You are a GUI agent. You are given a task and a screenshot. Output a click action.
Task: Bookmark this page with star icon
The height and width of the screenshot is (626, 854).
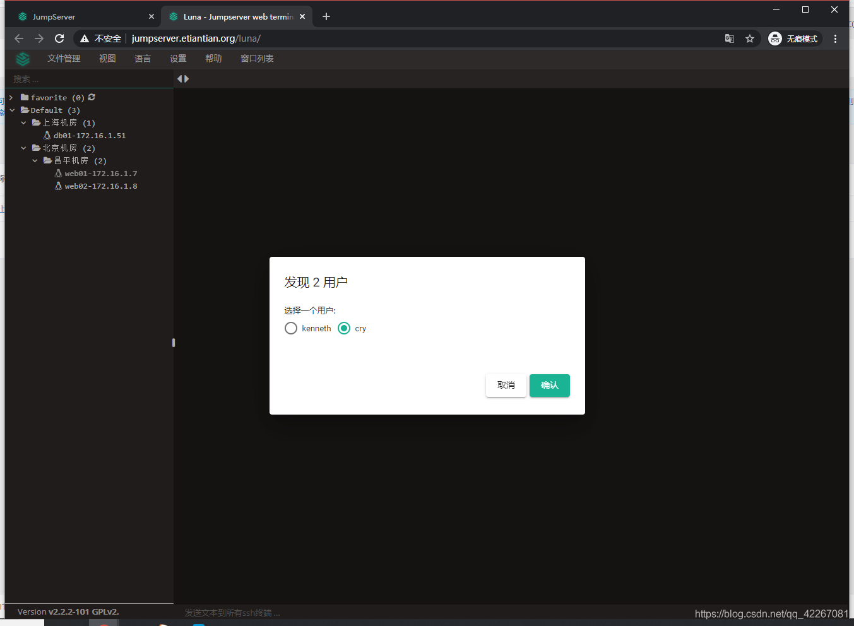(x=750, y=38)
